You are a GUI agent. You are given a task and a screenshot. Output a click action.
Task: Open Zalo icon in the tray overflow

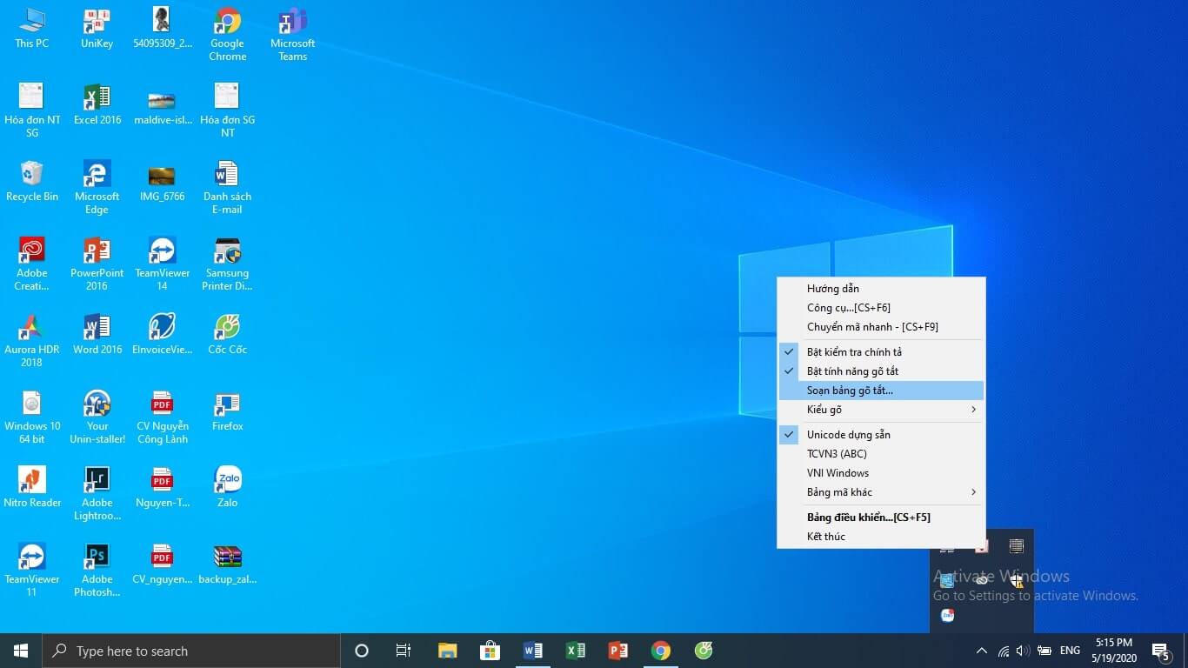(948, 615)
